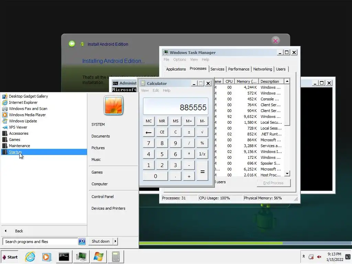The image size is (352, 264).
Task: Open Documents from Start menu
Action: coord(101,136)
